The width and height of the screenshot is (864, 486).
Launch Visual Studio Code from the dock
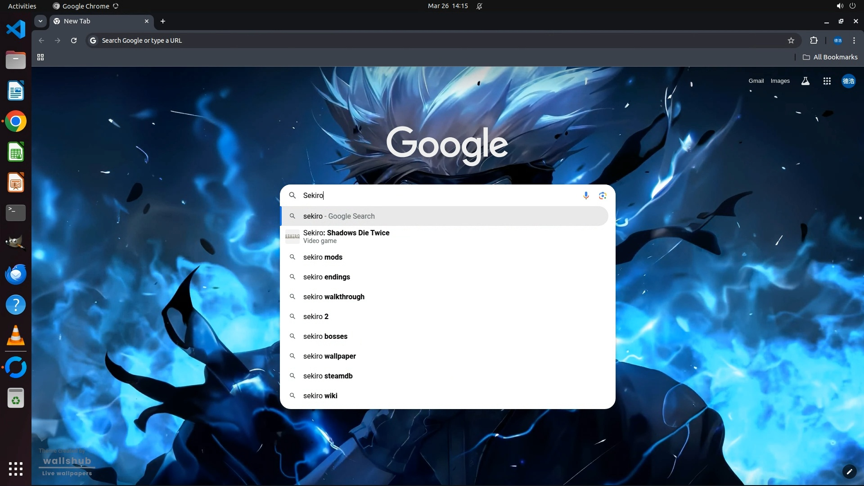tap(16, 30)
